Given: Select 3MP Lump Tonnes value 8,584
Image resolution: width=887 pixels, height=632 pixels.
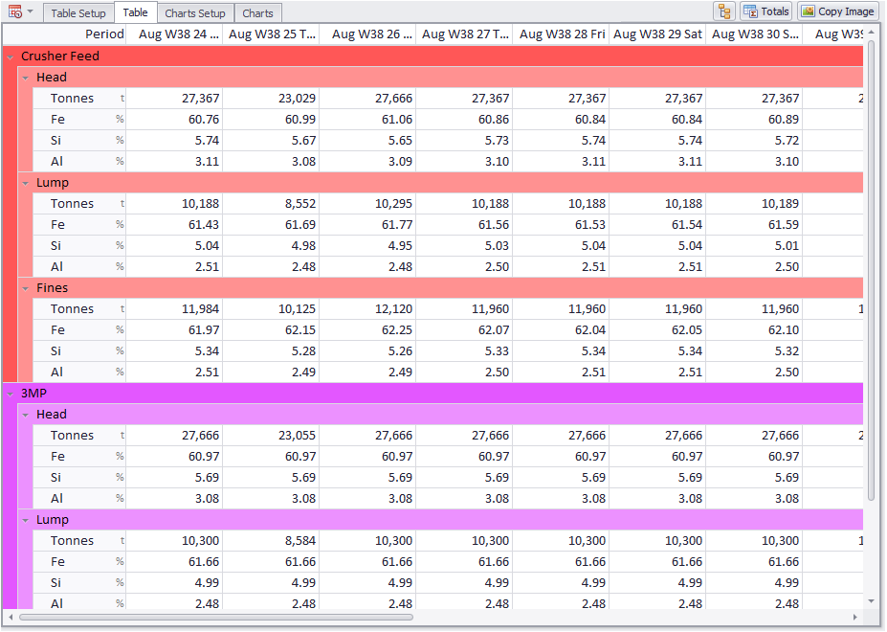Looking at the screenshot, I should click(x=271, y=541).
